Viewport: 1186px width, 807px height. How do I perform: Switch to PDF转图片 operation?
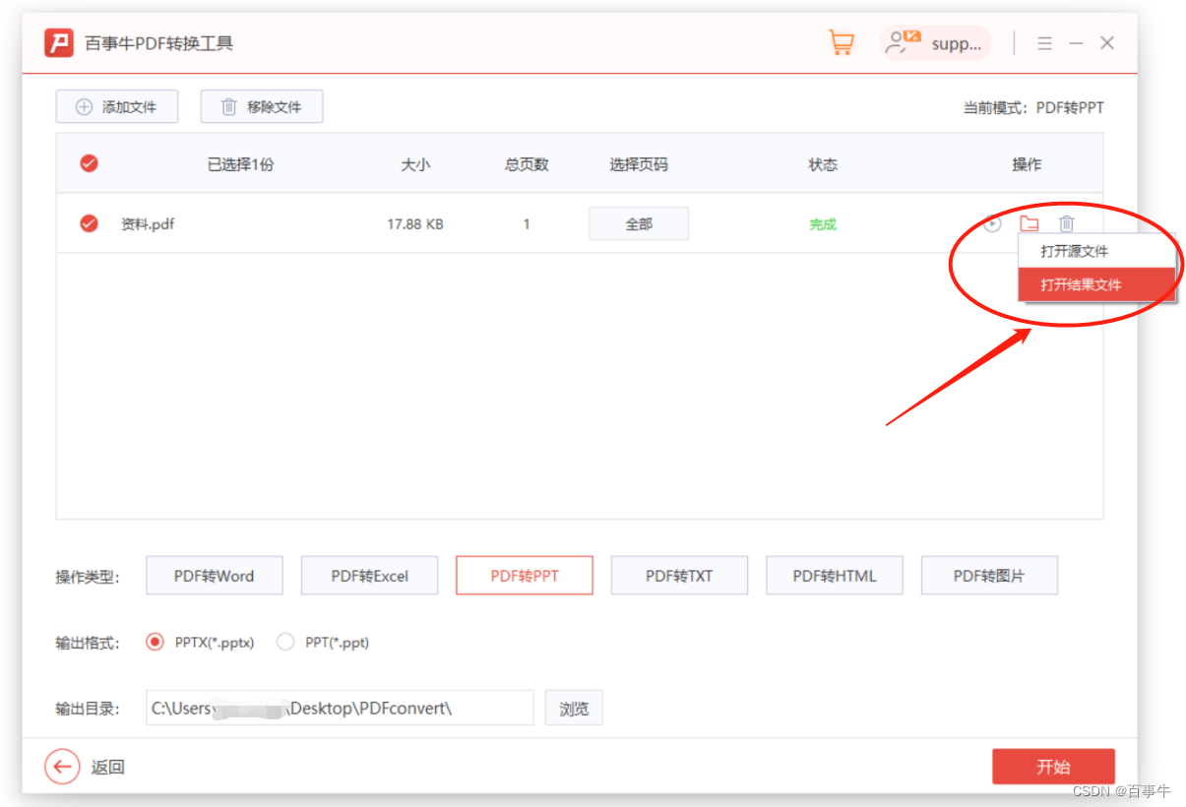pyautogui.click(x=989, y=576)
